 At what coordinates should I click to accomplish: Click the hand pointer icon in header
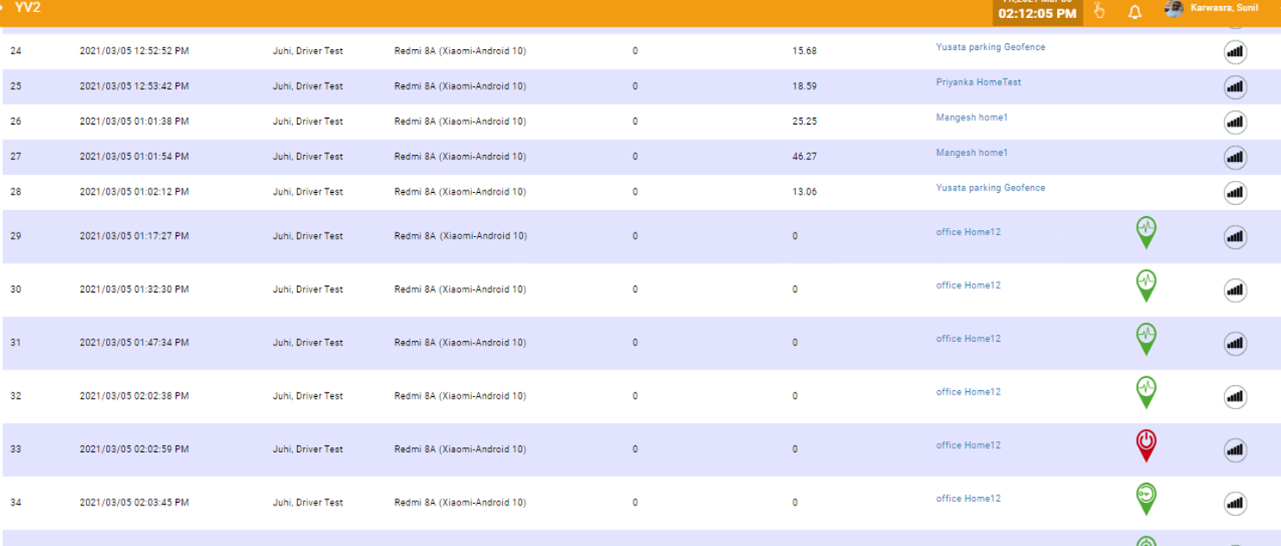1099,10
